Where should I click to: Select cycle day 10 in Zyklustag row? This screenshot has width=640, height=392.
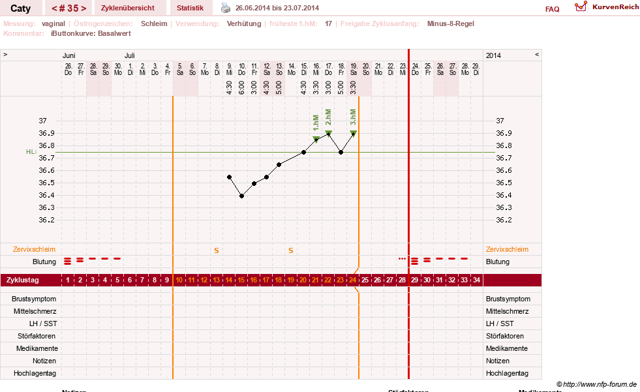click(x=179, y=280)
